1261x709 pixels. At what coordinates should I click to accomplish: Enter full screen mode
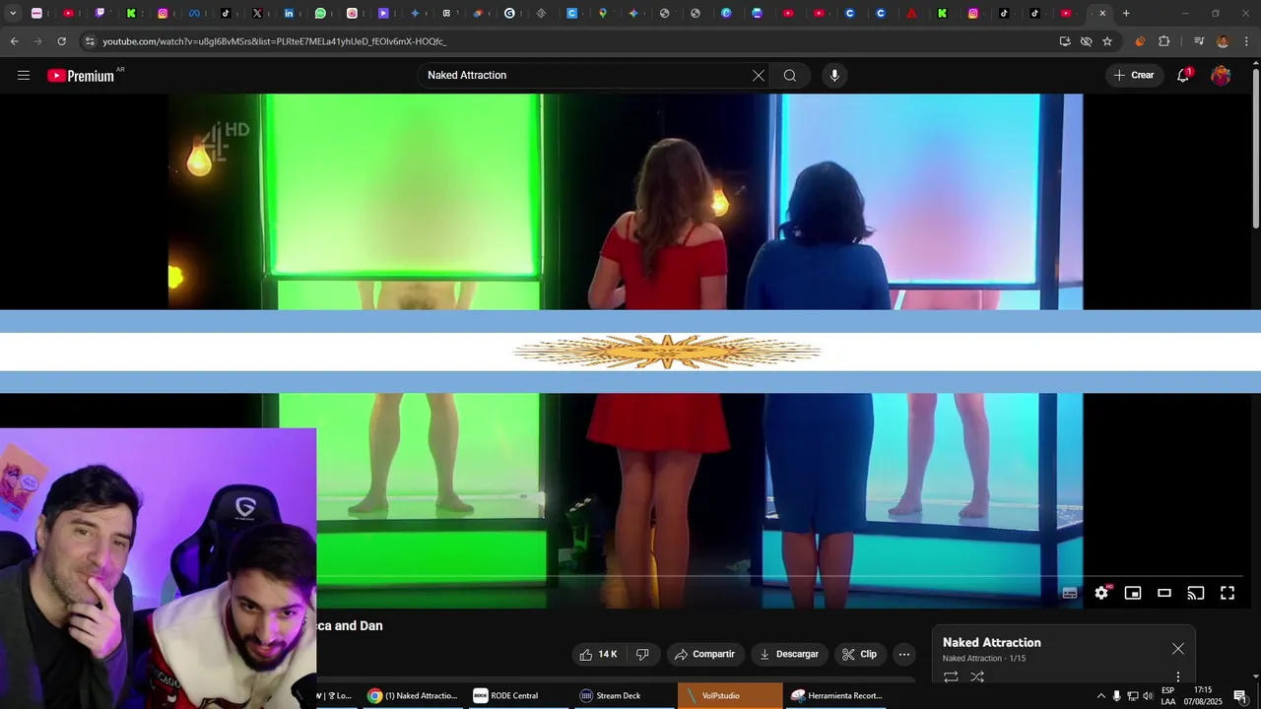click(x=1228, y=593)
